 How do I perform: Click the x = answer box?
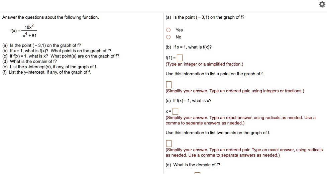coord(176,111)
